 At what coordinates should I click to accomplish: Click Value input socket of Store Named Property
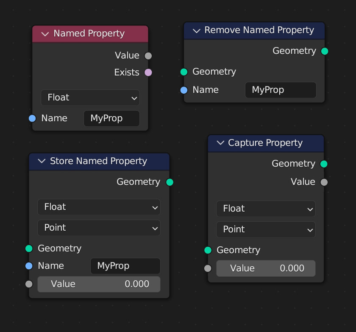point(29,284)
